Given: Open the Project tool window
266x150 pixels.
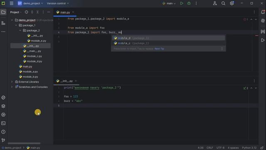Looking at the screenshot, I should 3,12.
